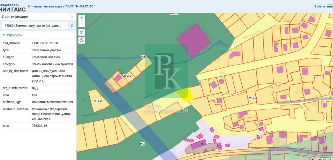Click the readable_address attribute row
The height and width of the screenshot is (160, 333).
[38, 114]
